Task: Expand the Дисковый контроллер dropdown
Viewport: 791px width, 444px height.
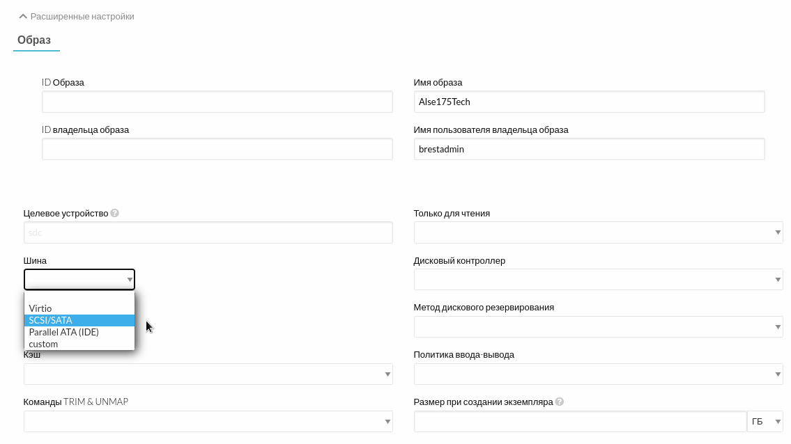Action: pos(598,280)
